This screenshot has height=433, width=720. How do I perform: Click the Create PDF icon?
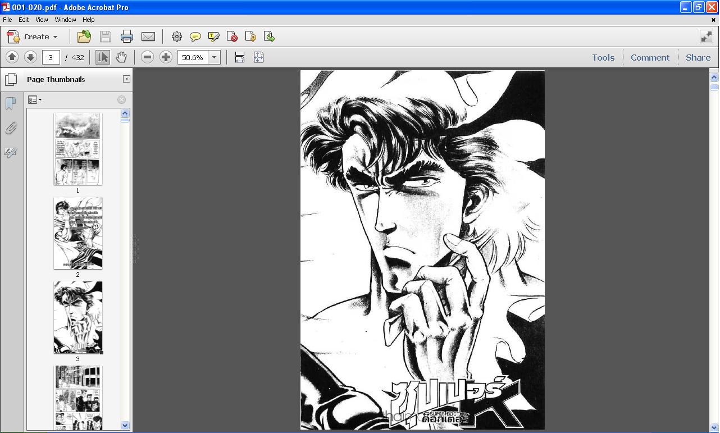click(13, 37)
